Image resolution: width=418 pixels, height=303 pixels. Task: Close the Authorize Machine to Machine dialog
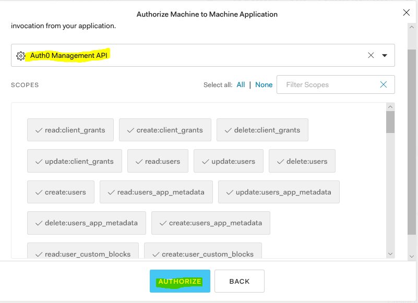coord(407,13)
